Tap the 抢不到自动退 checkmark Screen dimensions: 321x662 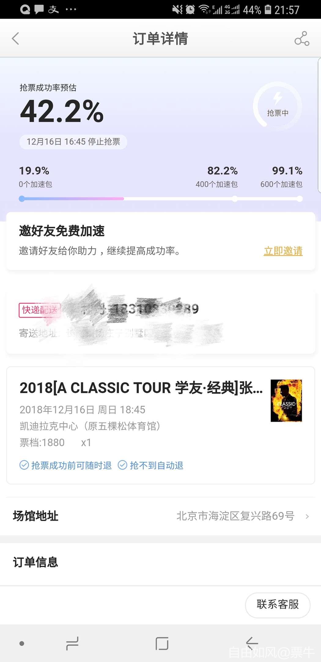pos(122,465)
